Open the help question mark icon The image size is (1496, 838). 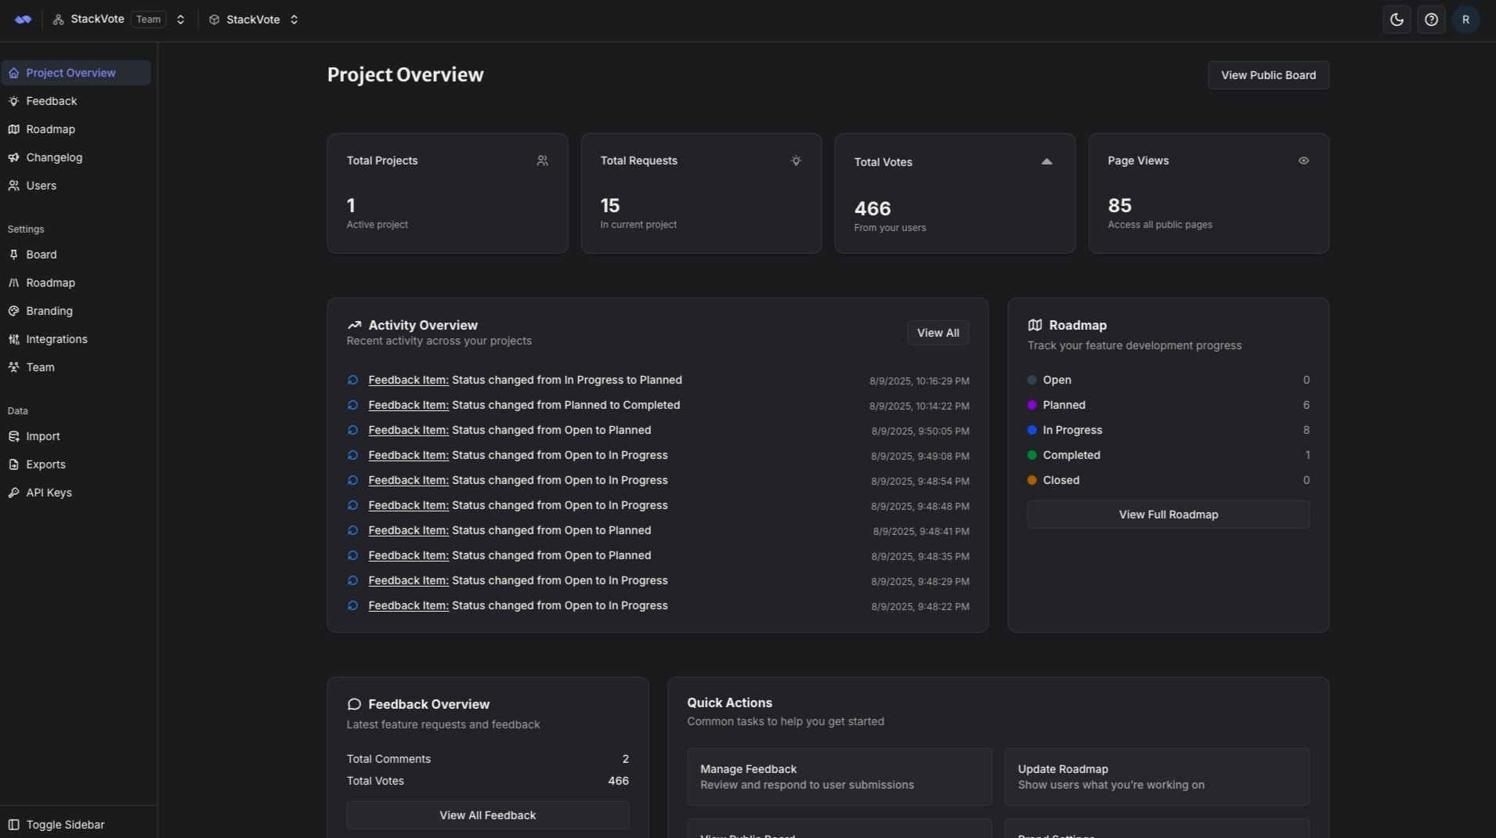(x=1431, y=20)
